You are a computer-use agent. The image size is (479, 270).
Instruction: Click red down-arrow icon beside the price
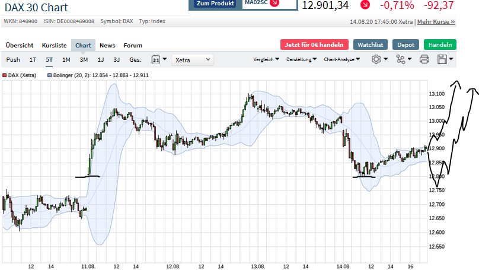[365, 5]
